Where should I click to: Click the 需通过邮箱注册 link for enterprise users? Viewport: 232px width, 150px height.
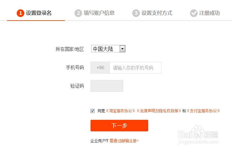tap(124, 141)
